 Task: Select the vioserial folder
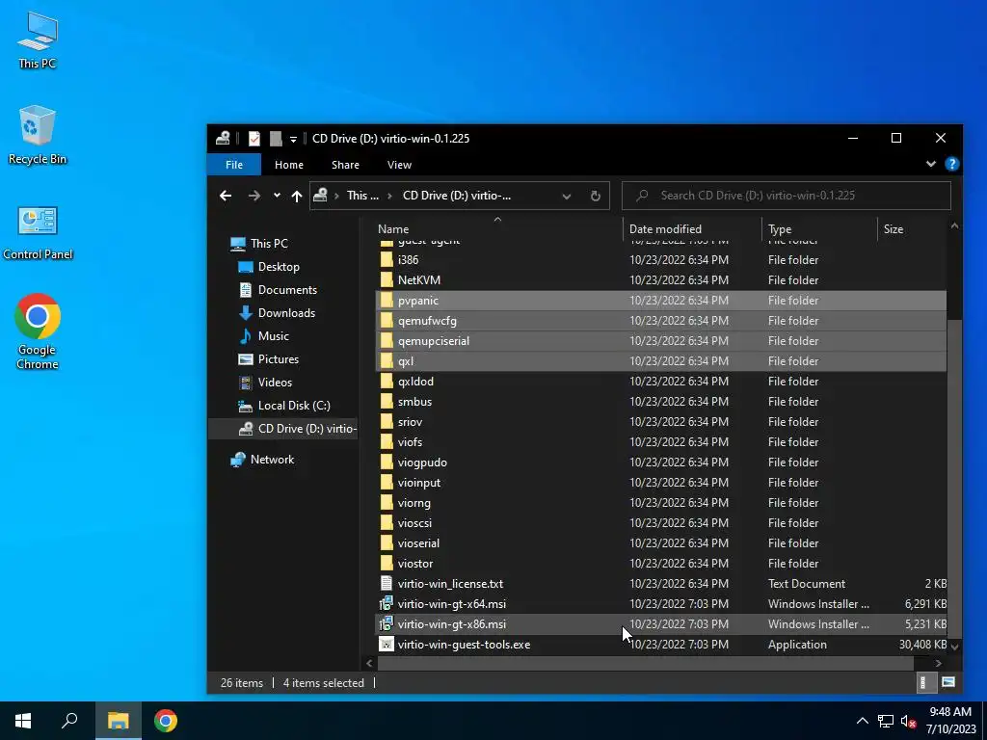661,543
